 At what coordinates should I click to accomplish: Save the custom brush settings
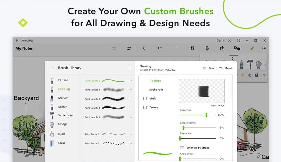(209, 68)
